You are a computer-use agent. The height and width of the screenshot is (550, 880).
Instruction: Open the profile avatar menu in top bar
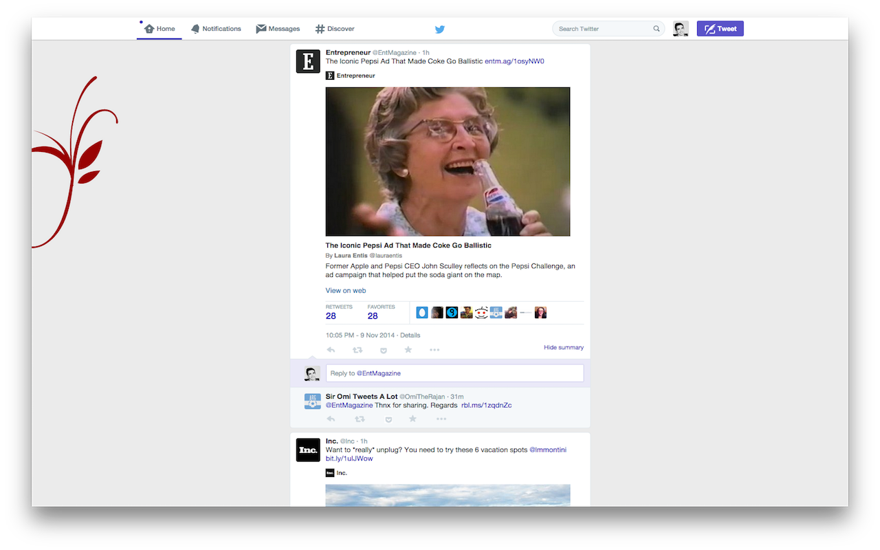click(x=681, y=29)
